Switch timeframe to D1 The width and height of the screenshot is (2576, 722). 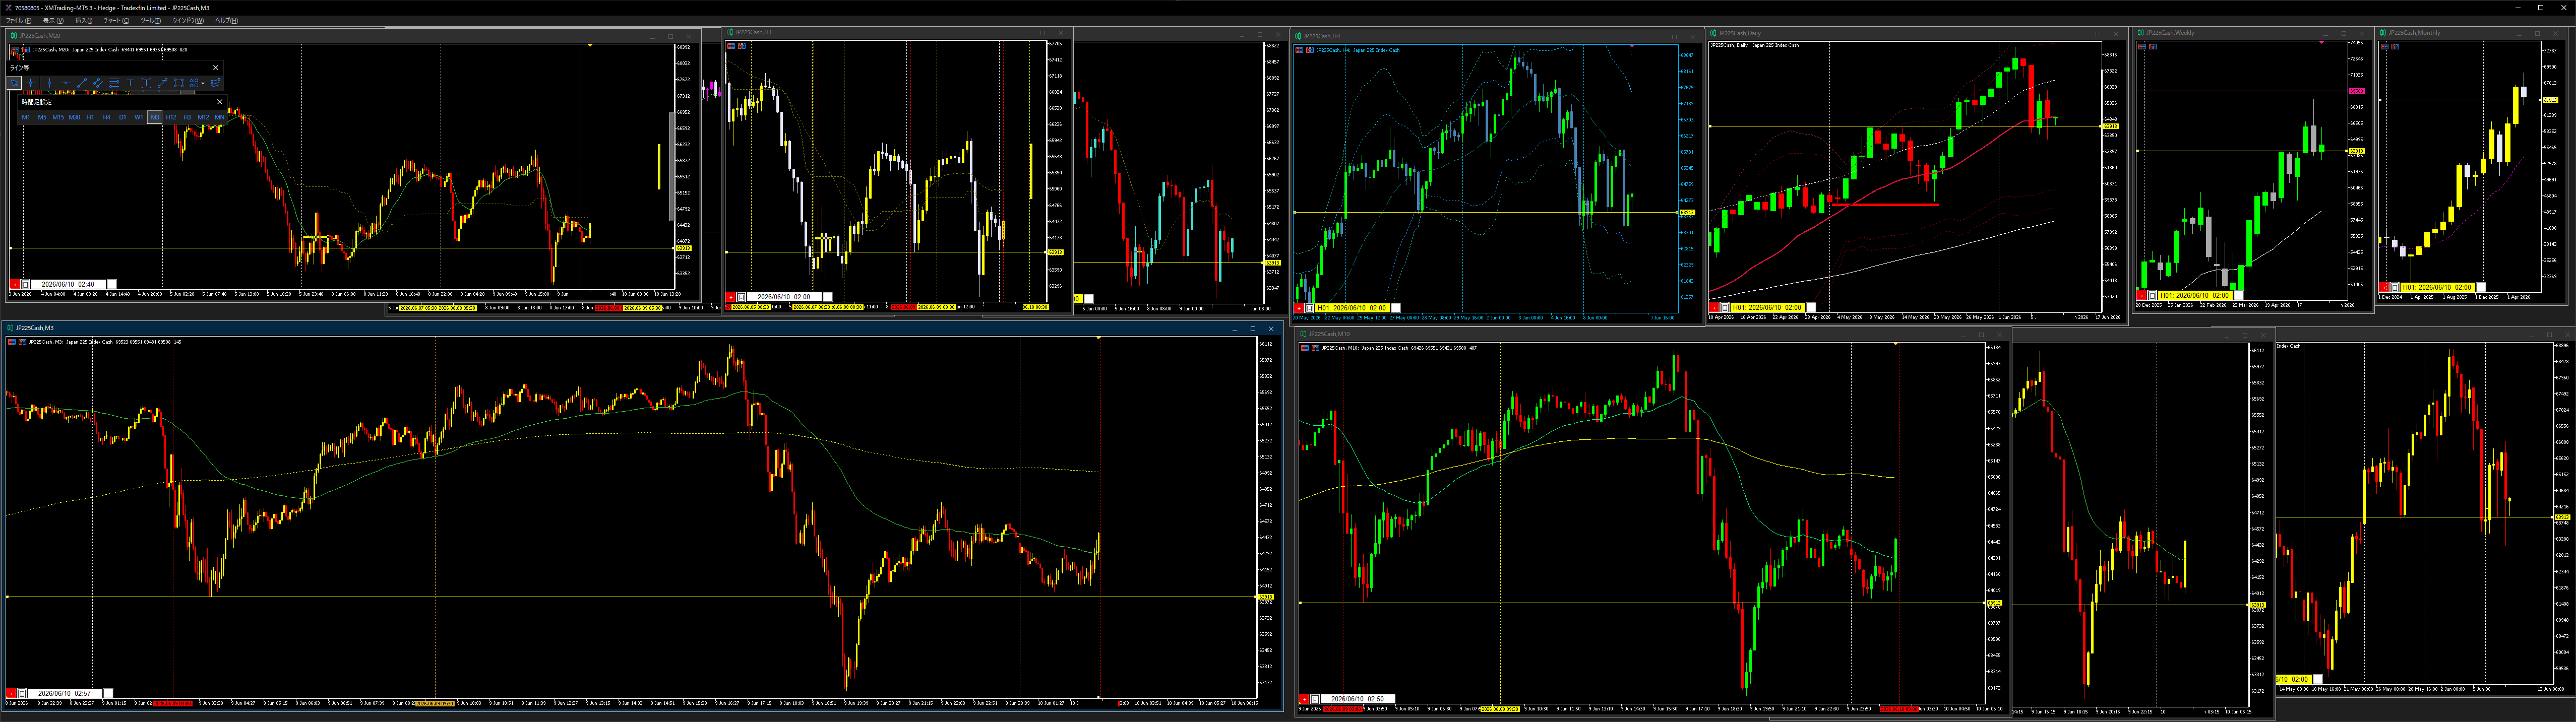pyautogui.click(x=123, y=117)
